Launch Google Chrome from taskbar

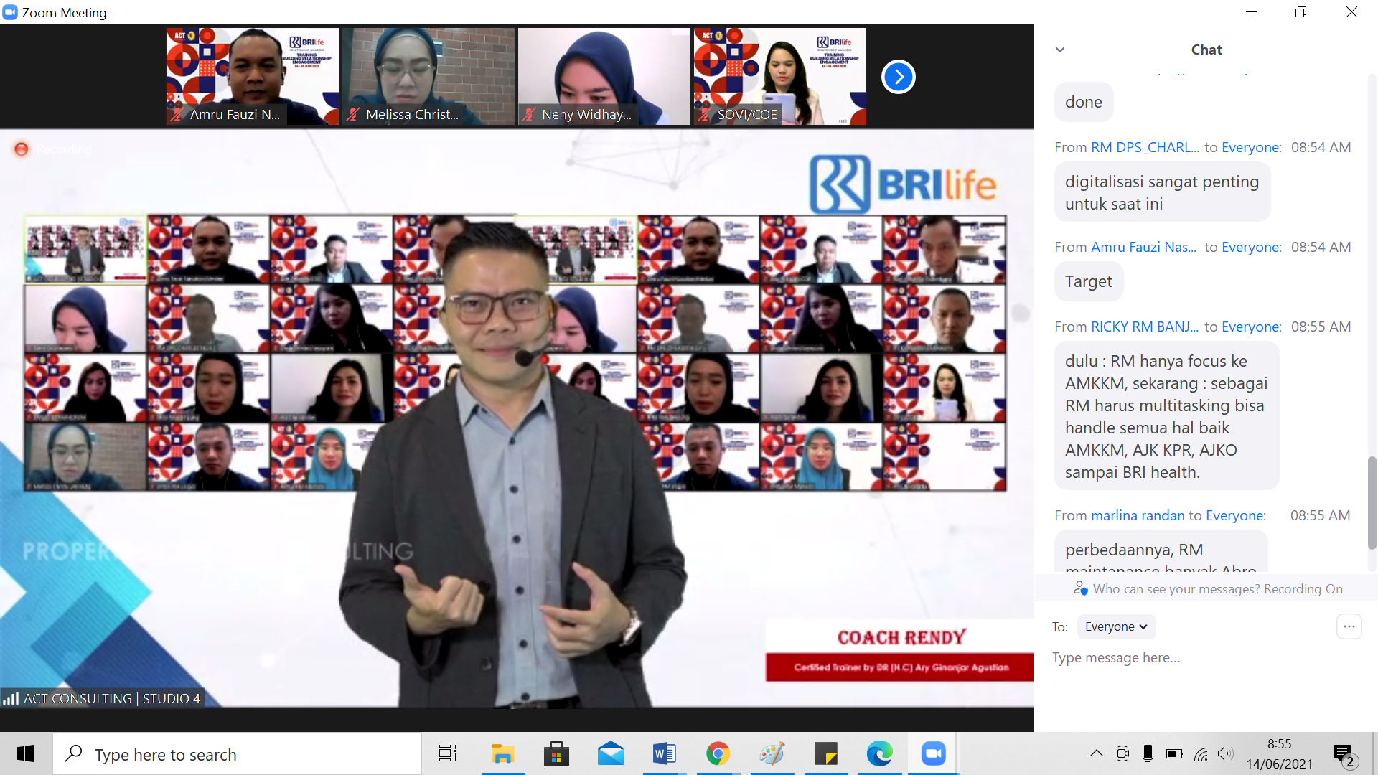tap(718, 753)
